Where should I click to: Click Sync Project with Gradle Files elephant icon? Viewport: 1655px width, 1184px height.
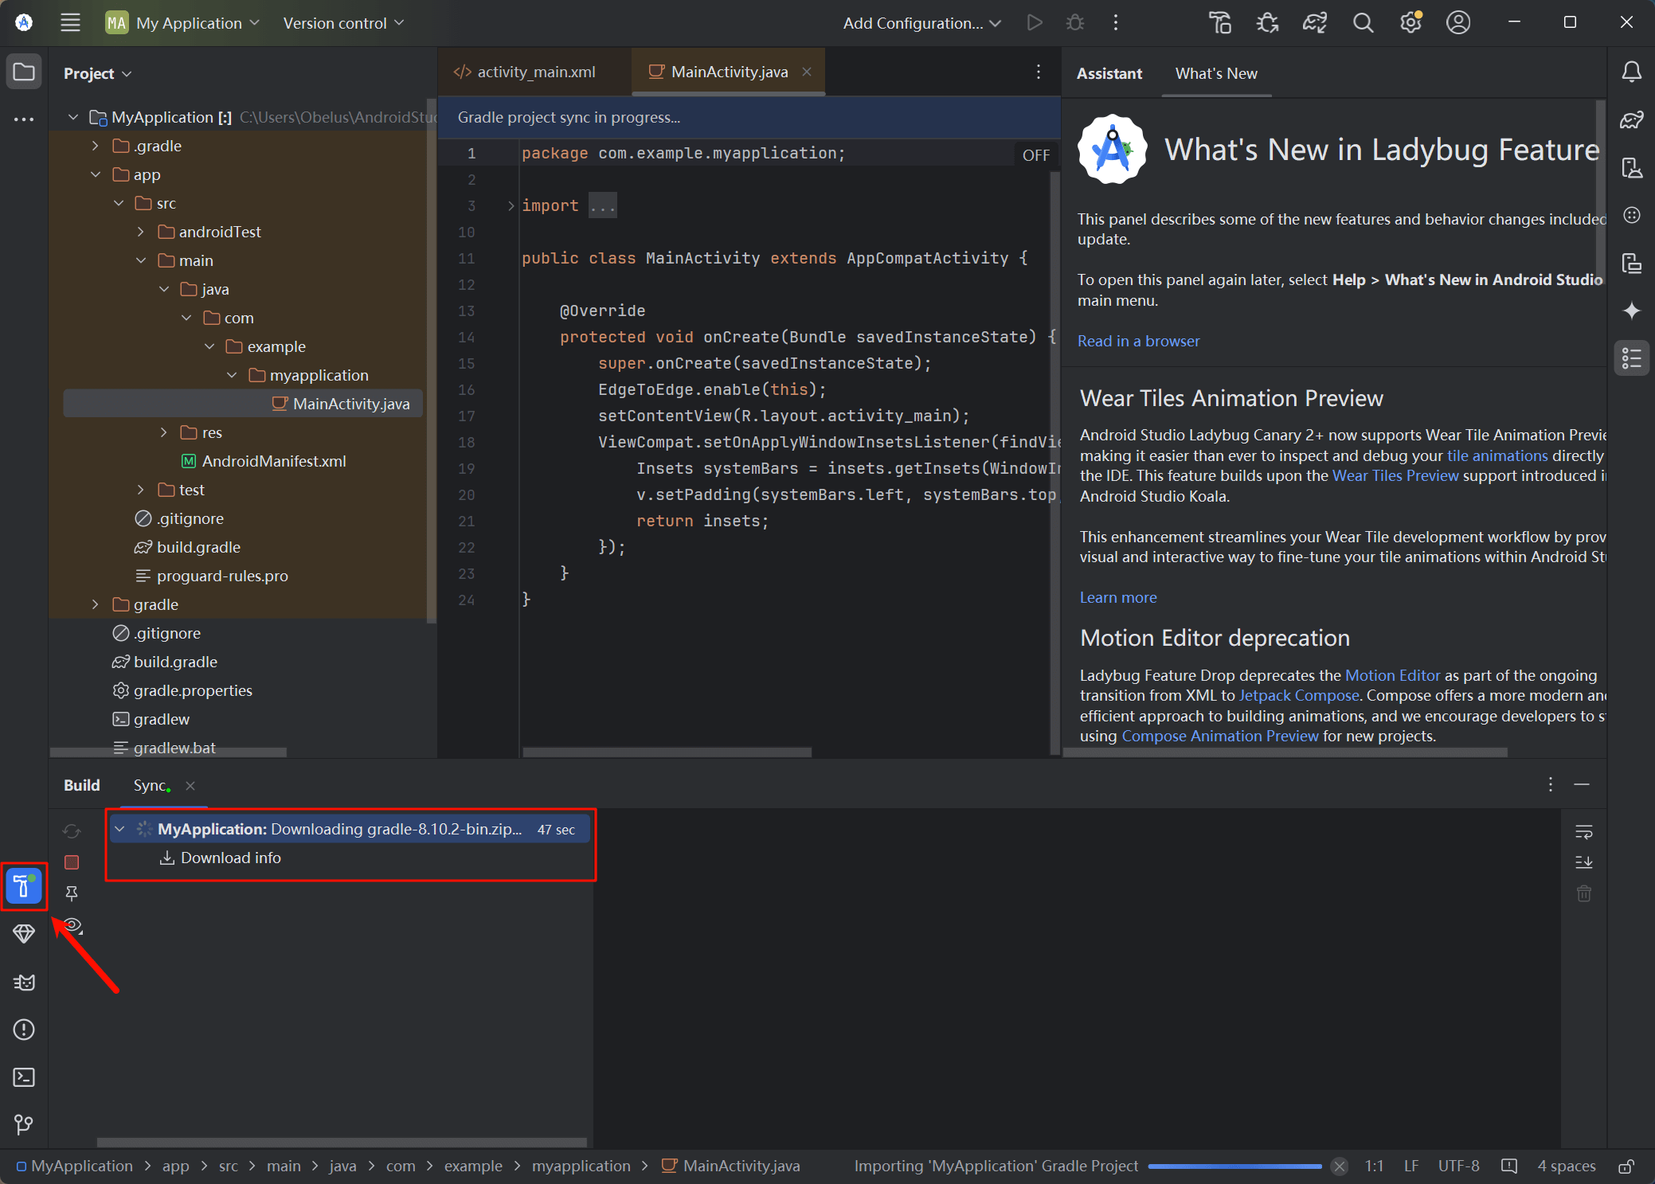pos(1315,22)
